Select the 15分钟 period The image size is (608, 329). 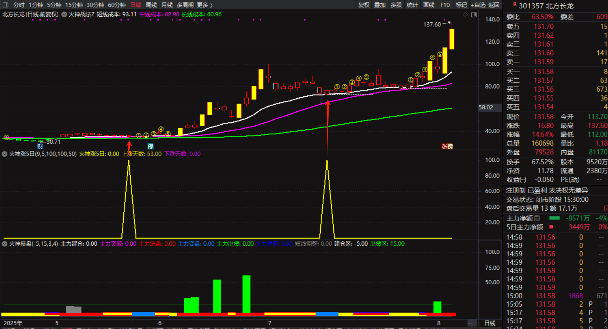(74, 5)
